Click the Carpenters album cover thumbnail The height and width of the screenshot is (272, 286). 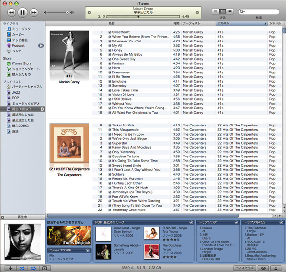pyautogui.click(x=69, y=143)
